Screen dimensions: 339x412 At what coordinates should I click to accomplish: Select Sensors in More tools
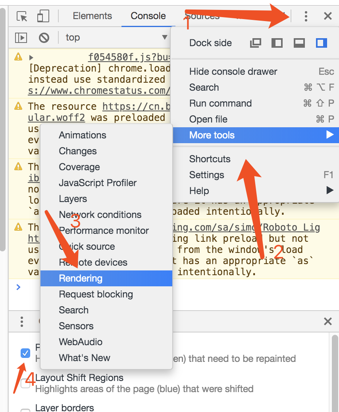pos(106,326)
